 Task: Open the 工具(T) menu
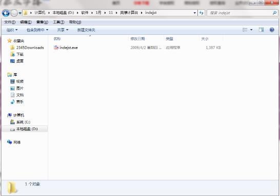point(58,22)
